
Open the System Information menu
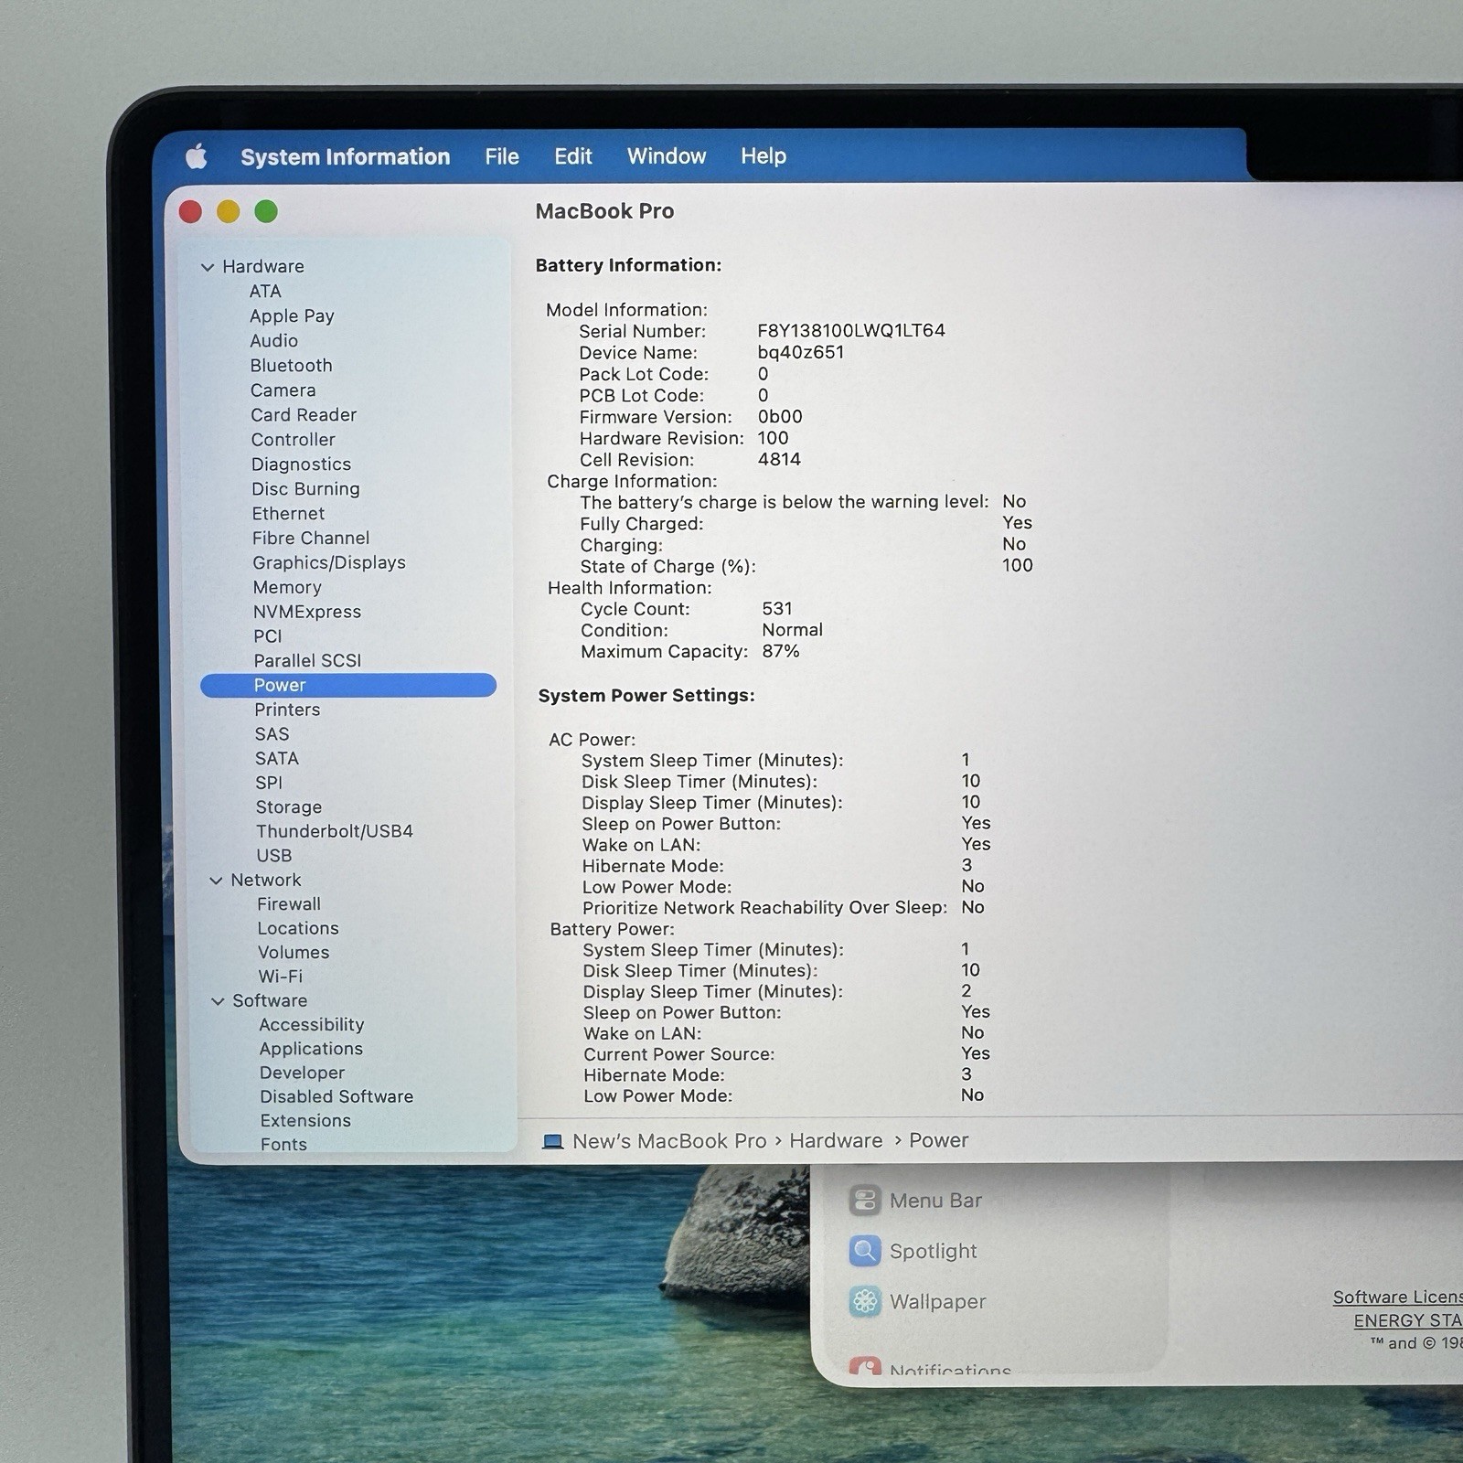click(346, 156)
